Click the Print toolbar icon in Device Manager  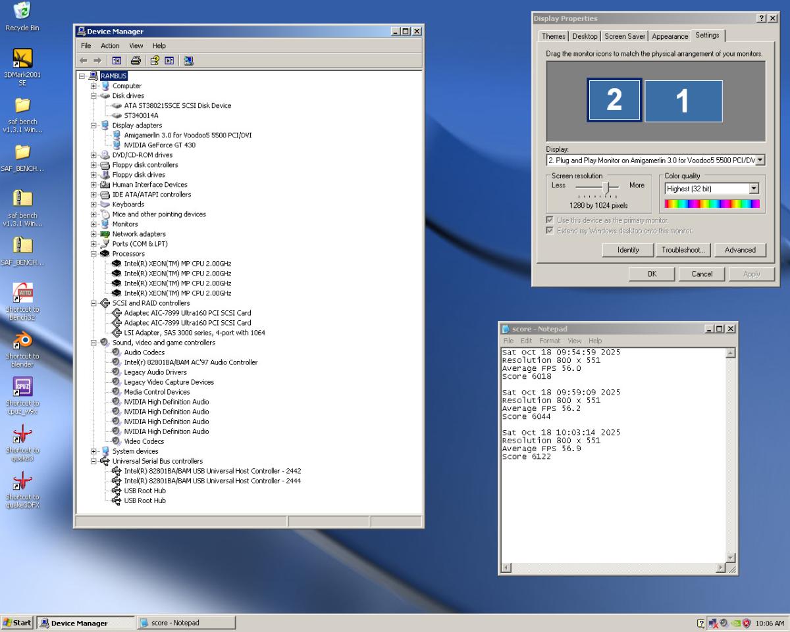136,61
